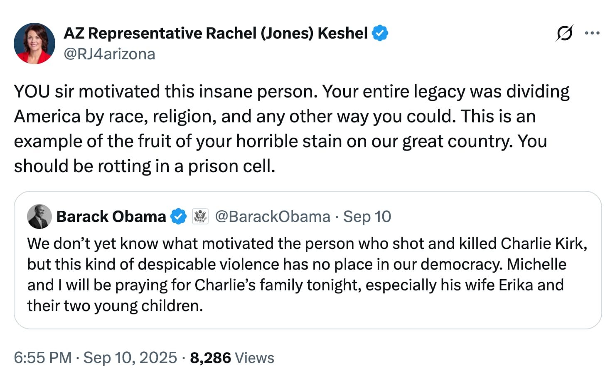Open the three-dot more options menu
This screenshot has width=615, height=375.
592,33
